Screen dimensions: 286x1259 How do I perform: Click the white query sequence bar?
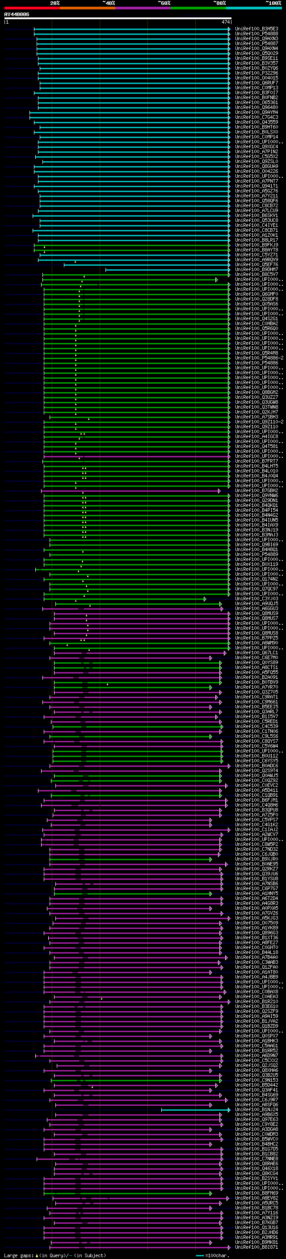118,18
